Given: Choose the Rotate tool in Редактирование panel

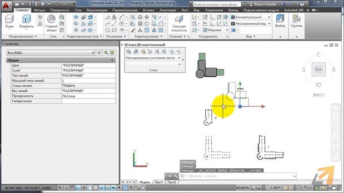Looking at the screenshot, I should [147, 24].
